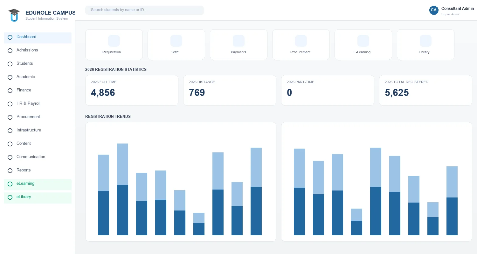Click the shortest bar in left chart
The image size is (477, 254).
pyautogui.click(x=199, y=224)
